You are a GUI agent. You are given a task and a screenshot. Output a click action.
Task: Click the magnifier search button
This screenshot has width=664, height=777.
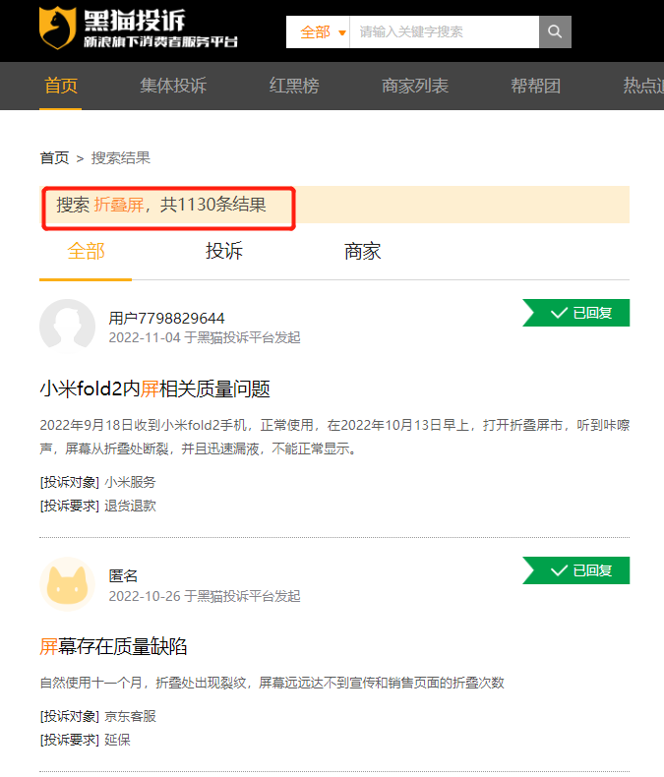pos(555,31)
